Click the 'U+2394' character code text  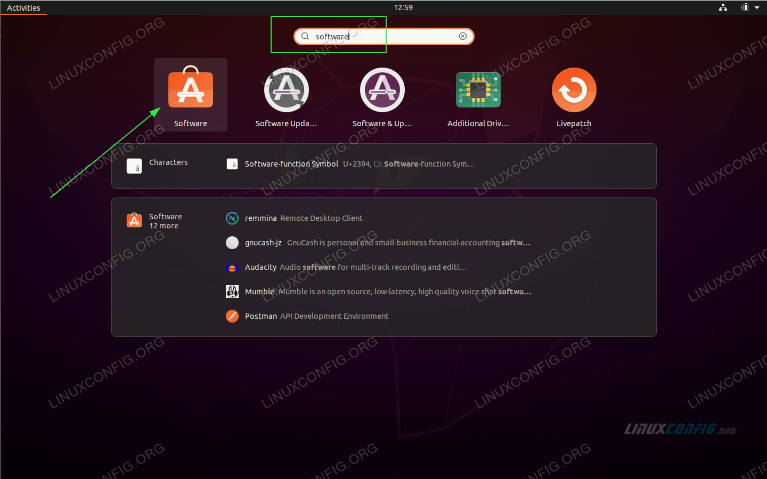tap(357, 164)
